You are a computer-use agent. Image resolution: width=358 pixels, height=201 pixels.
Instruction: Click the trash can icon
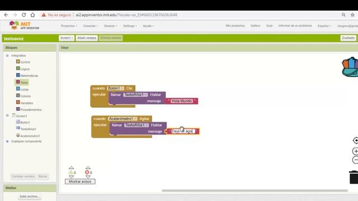pos(354,177)
